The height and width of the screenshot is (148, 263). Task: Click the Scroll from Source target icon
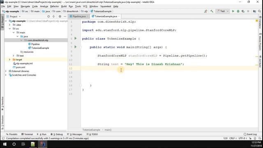[x=48, y=16]
